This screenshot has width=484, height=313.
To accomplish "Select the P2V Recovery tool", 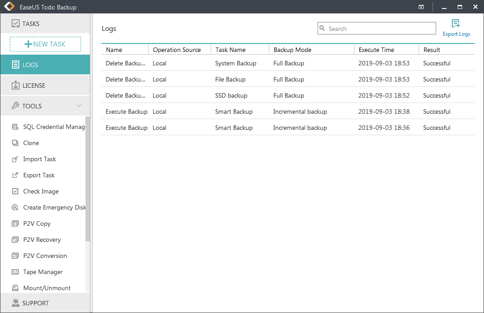I will tap(42, 240).
